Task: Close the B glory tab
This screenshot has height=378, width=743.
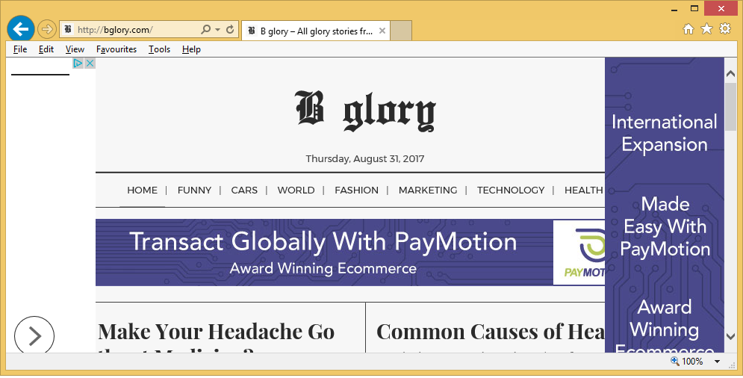Action: pyautogui.click(x=382, y=31)
